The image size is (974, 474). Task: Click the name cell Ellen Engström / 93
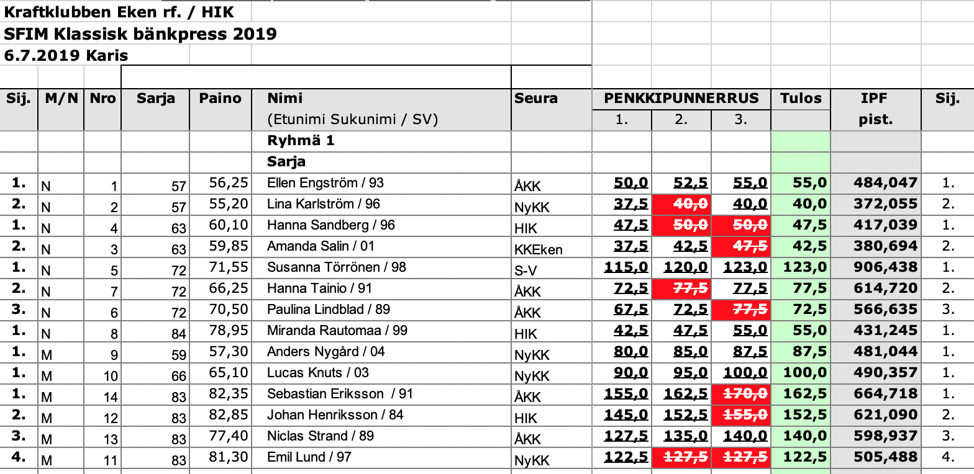(325, 183)
